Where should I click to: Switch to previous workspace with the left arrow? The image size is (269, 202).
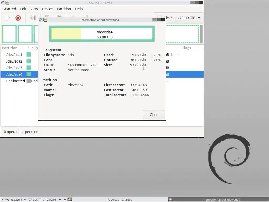point(3,199)
